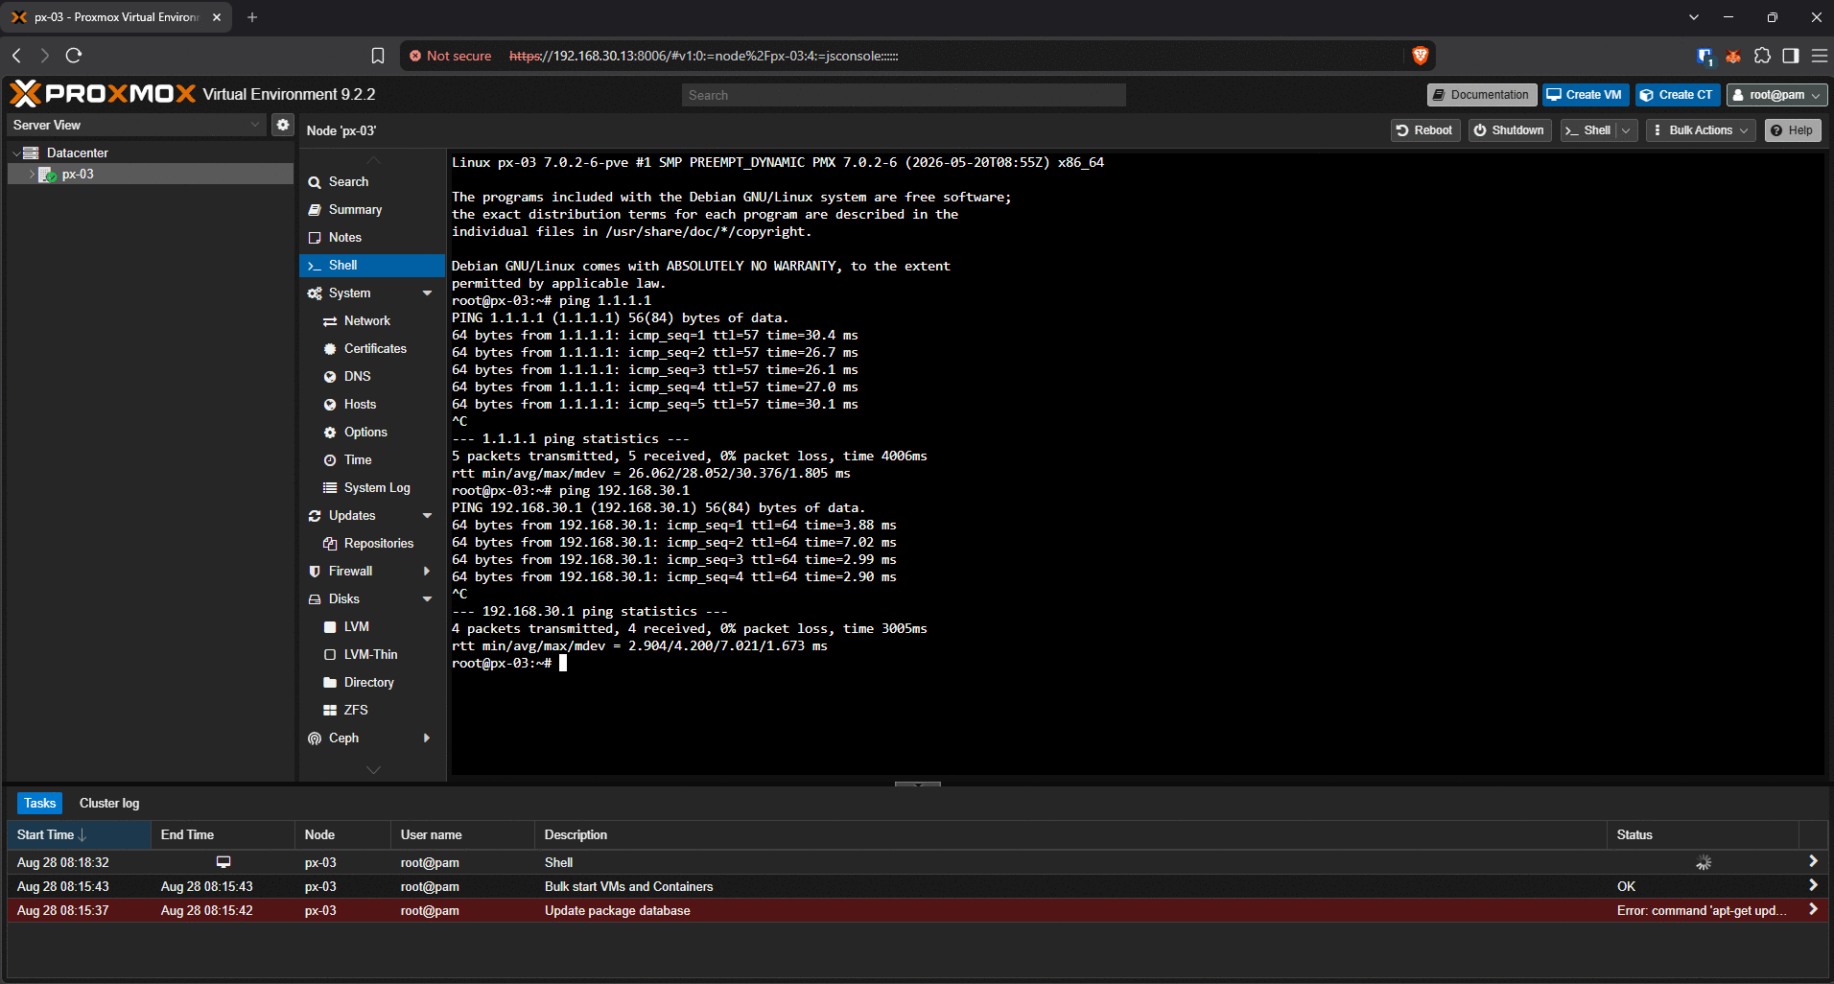The height and width of the screenshot is (984, 1834).
Task: Open the Shell button dropdown arrow
Action: pos(1626,130)
